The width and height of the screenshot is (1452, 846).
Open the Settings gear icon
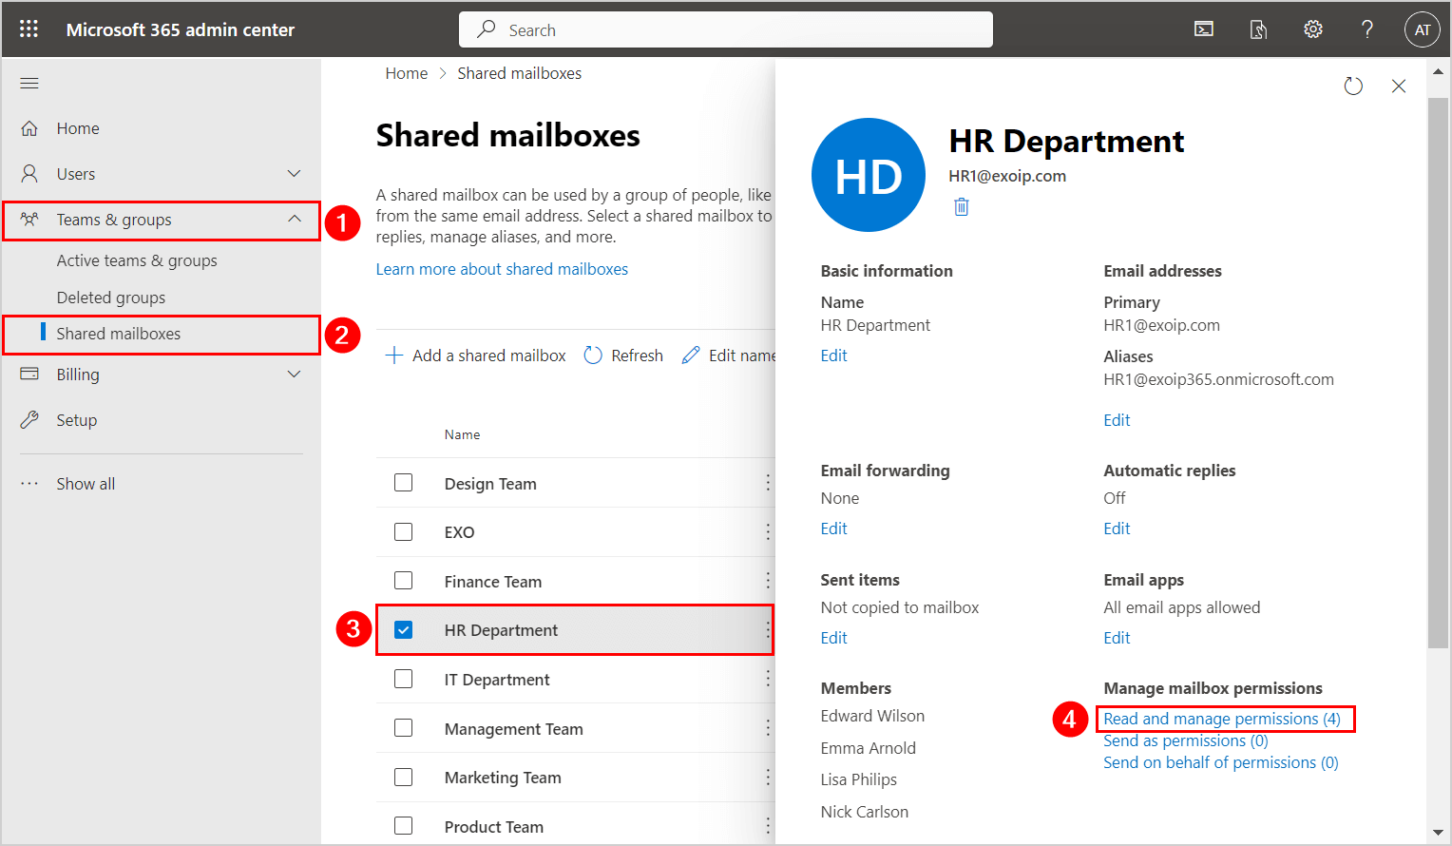[1313, 29]
